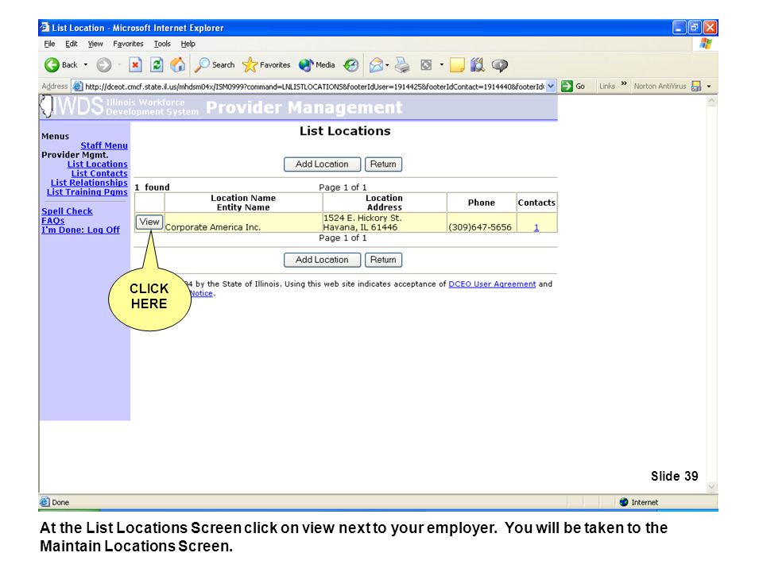Click the page icon in the Address bar
Image resolution: width=763 pixels, height=572 pixels.
point(78,87)
